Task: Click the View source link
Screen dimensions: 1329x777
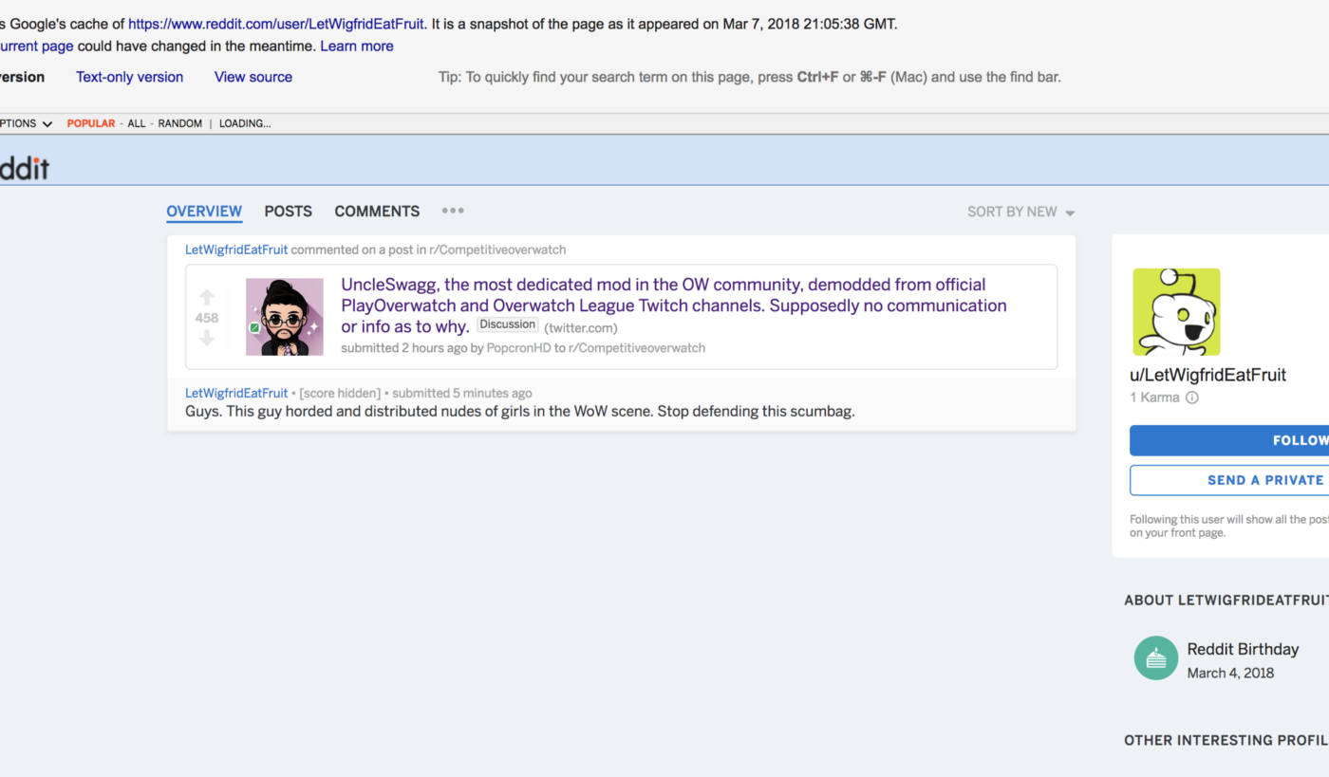Action: 253,77
